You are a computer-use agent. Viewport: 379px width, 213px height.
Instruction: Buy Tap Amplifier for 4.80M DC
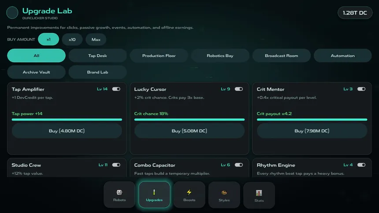tap(67, 131)
